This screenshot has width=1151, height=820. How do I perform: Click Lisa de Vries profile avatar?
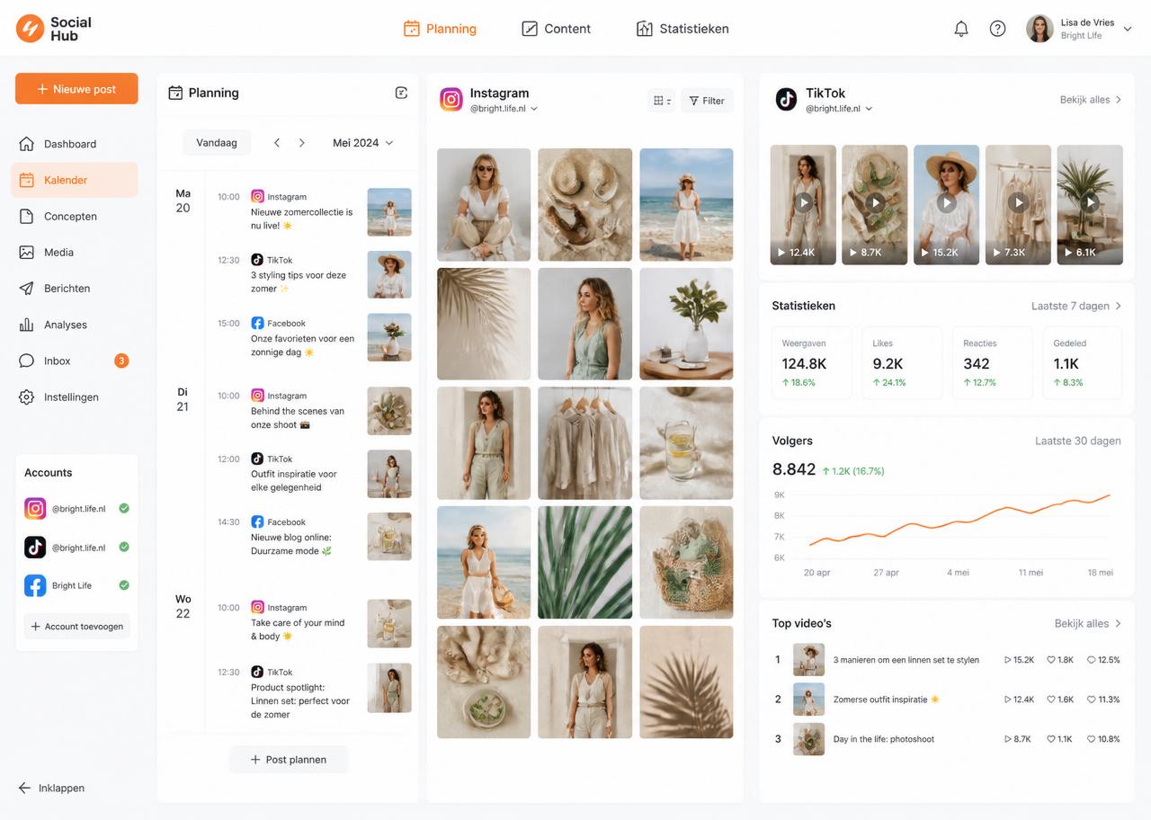pyautogui.click(x=1039, y=29)
